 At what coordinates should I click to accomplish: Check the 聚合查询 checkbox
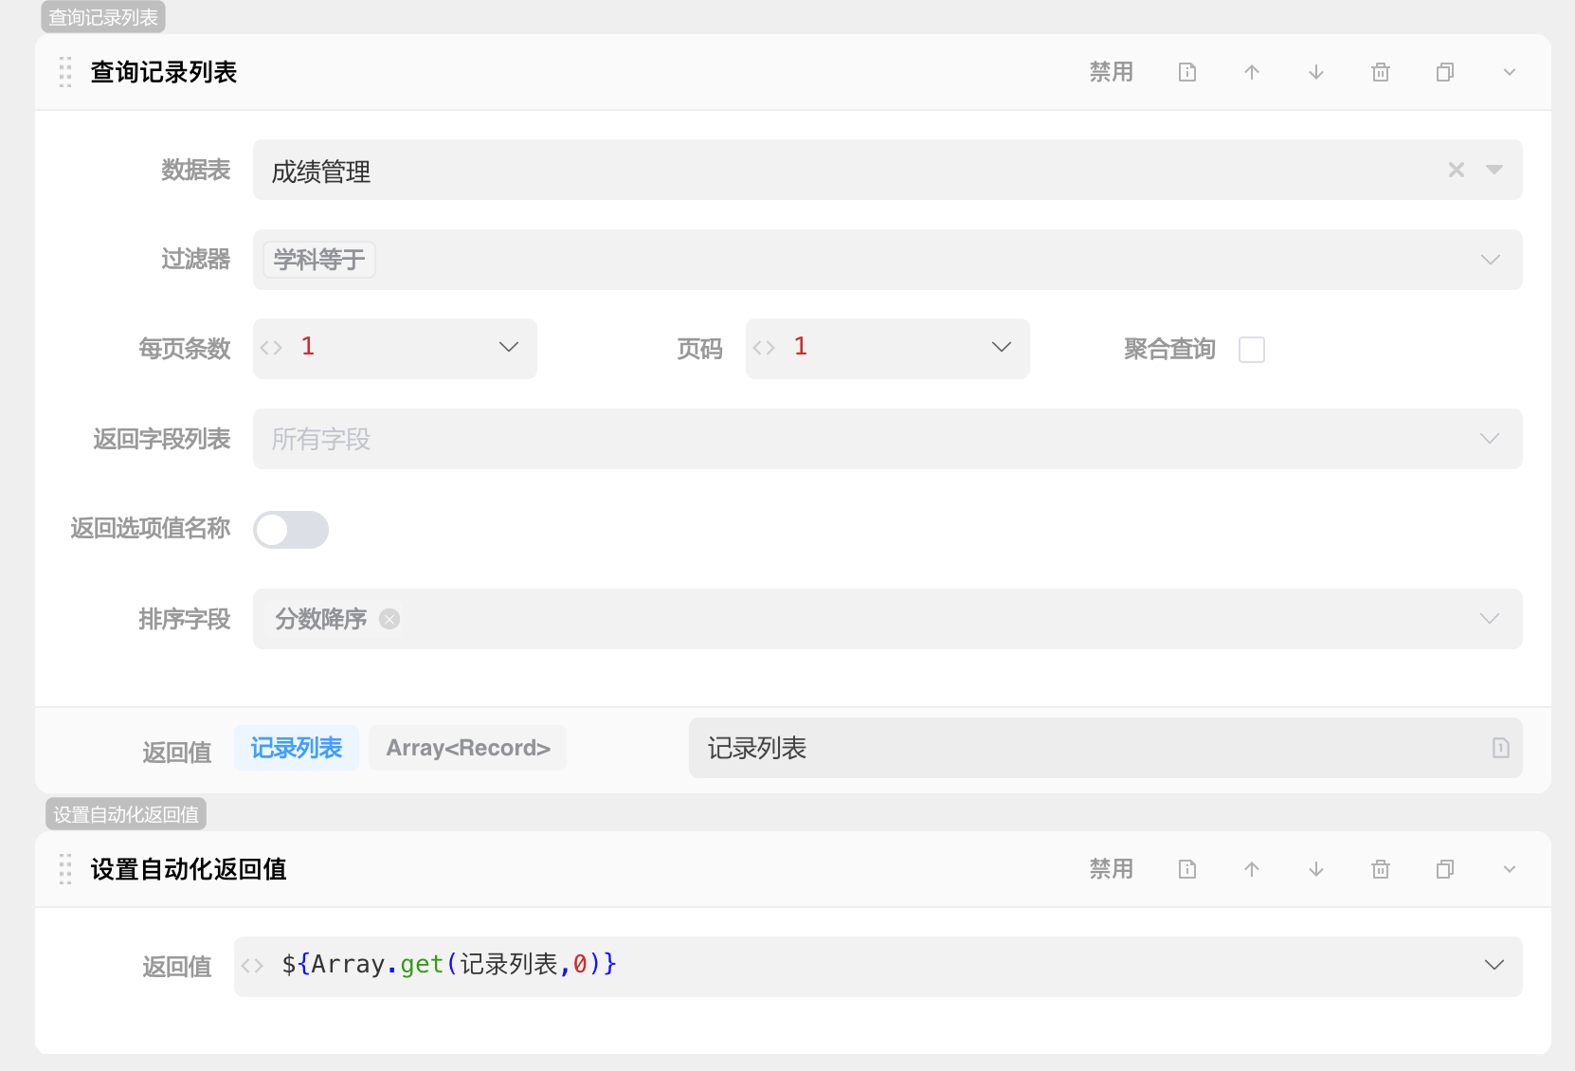click(1251, 349)
